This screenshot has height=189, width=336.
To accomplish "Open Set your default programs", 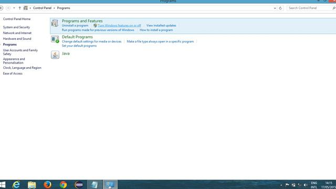I will [x=79, y=46].
